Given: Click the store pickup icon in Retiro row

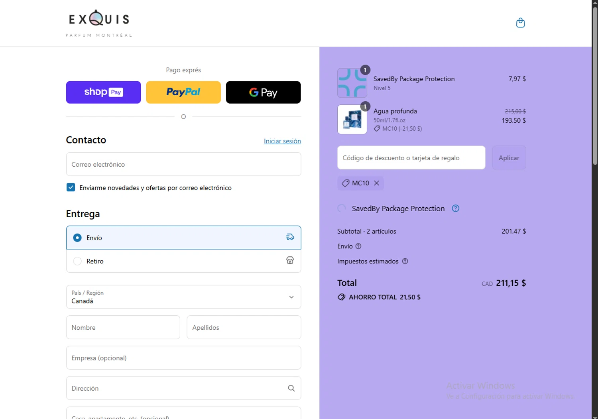Looking at the screenshot, I should click(x=290, y=260).
